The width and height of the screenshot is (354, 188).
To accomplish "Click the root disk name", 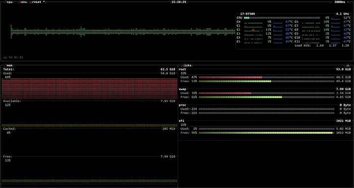I will click(182, 69).
